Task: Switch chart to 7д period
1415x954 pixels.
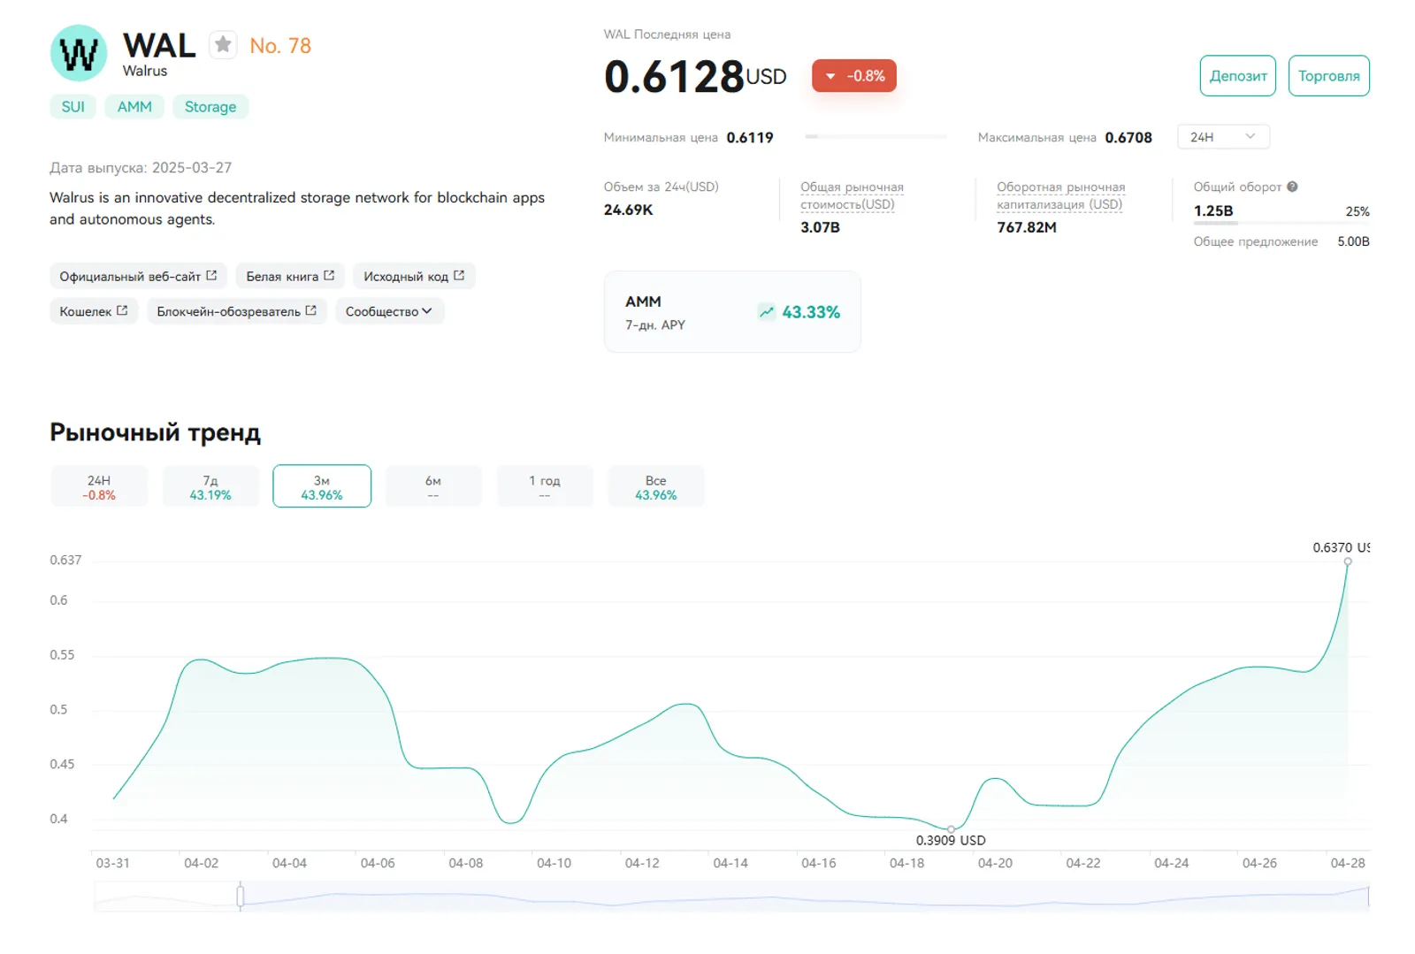Action: [x=210, y=486]
